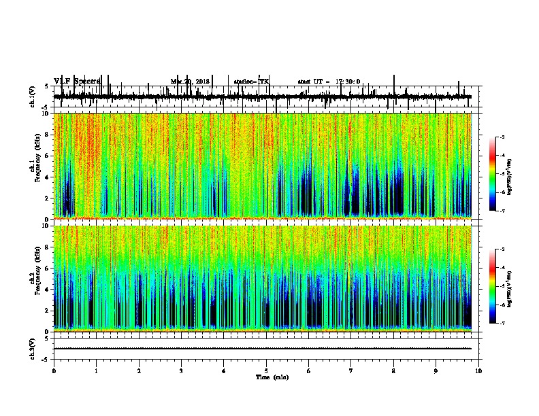Click time axis tick label '5'
This screenshot has height=416, width=539.
click(266, 371)
